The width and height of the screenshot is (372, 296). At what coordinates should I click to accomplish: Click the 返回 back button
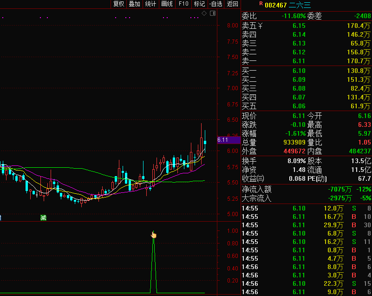[x=232, y=4]
